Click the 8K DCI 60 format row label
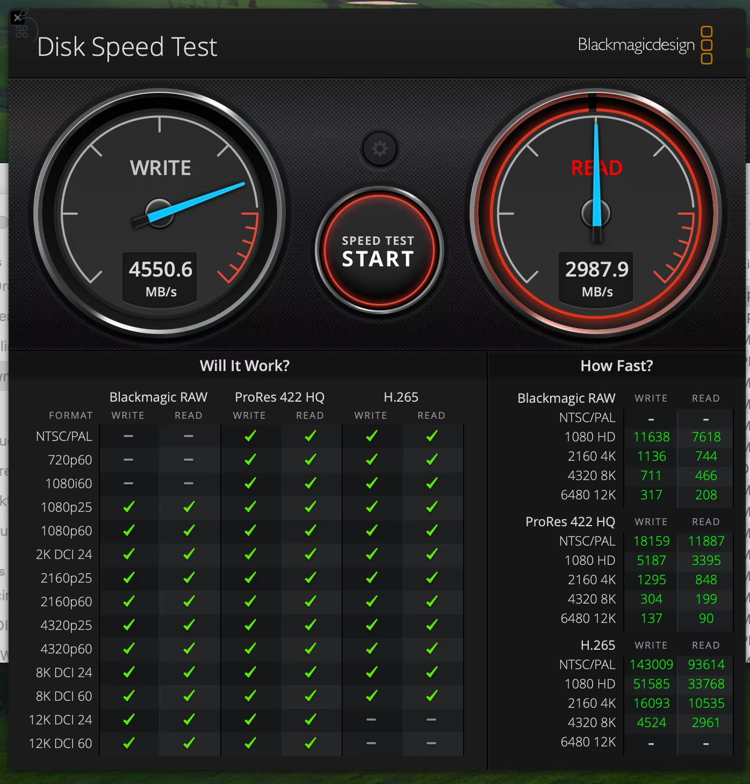This screenshot has height=784, width=750. [x=64, y=696]
